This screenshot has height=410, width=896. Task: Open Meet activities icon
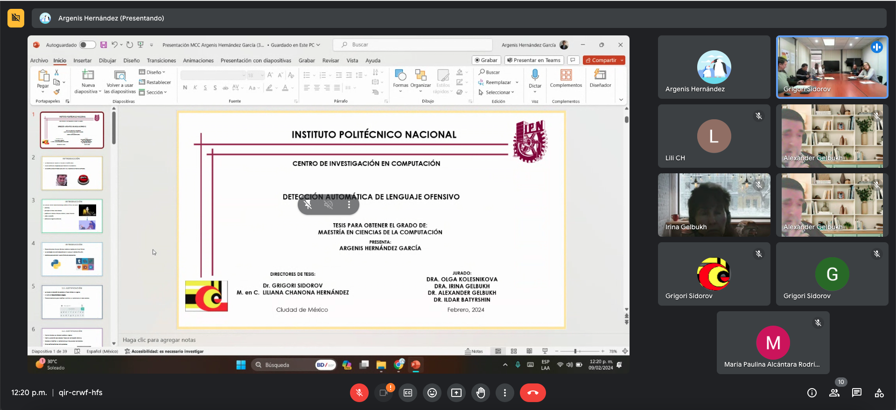879,393
